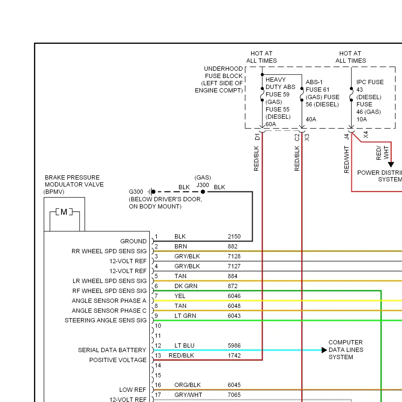
Task: Click circuit number 6043
Action: [234, 316]
